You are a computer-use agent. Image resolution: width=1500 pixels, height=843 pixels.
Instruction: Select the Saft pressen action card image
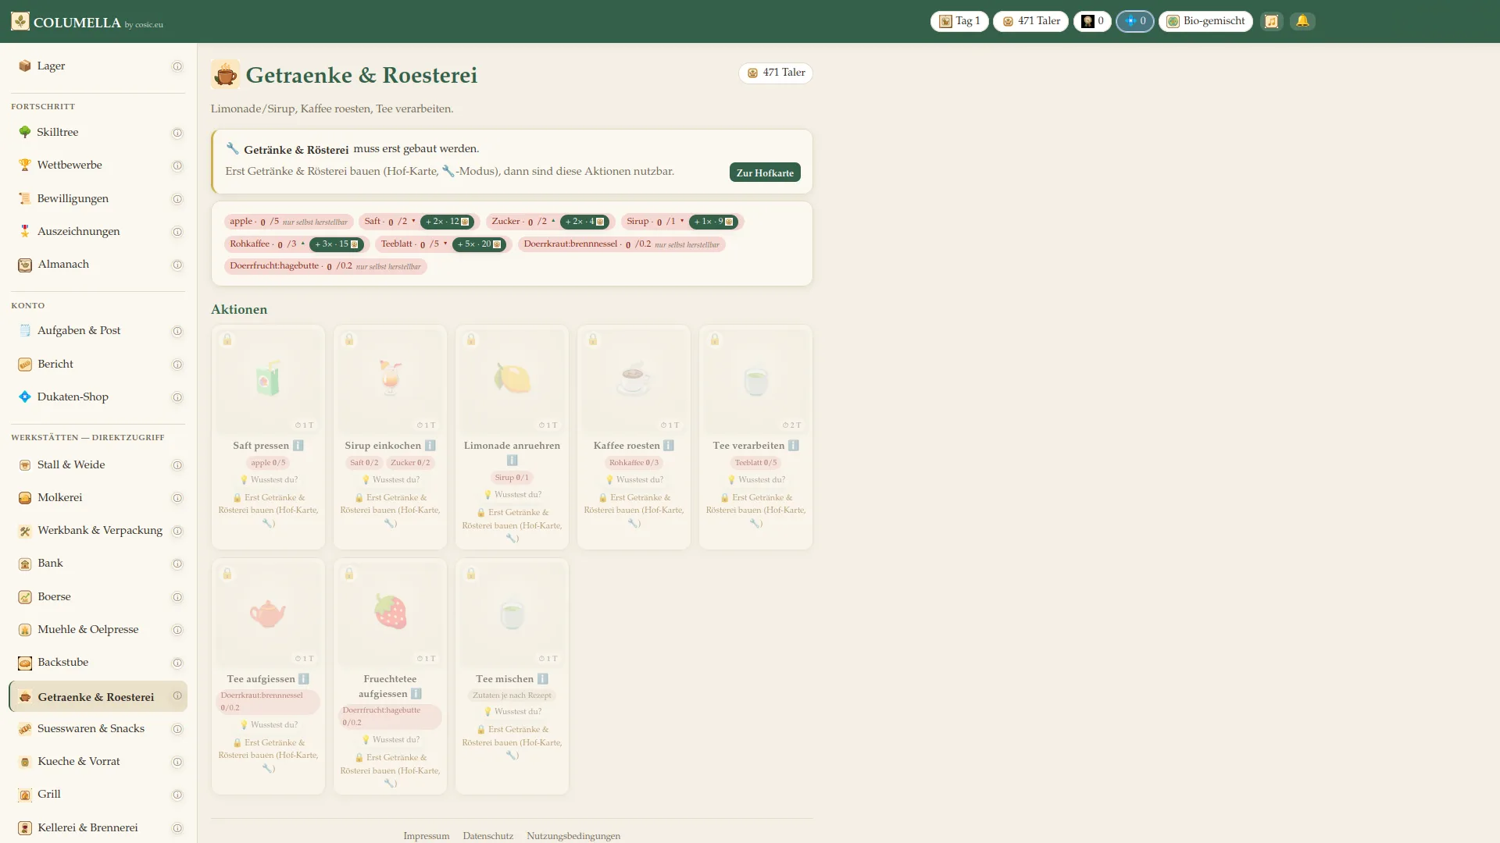click(x=268, y=380)
